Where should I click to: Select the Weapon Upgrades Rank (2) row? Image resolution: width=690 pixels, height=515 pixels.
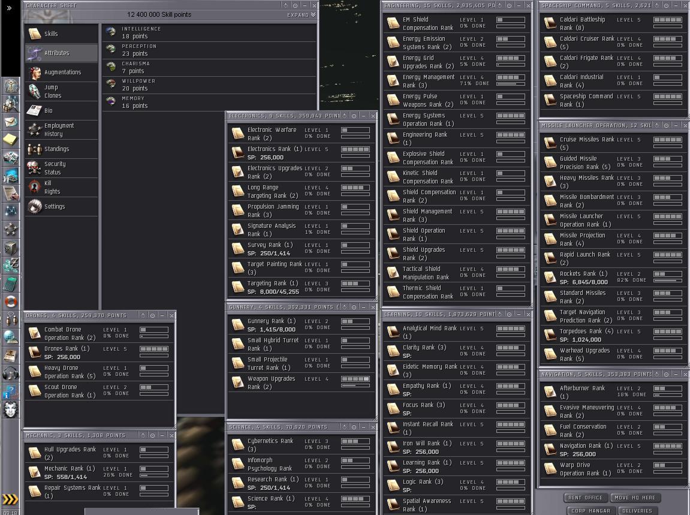tap(301, 383)
